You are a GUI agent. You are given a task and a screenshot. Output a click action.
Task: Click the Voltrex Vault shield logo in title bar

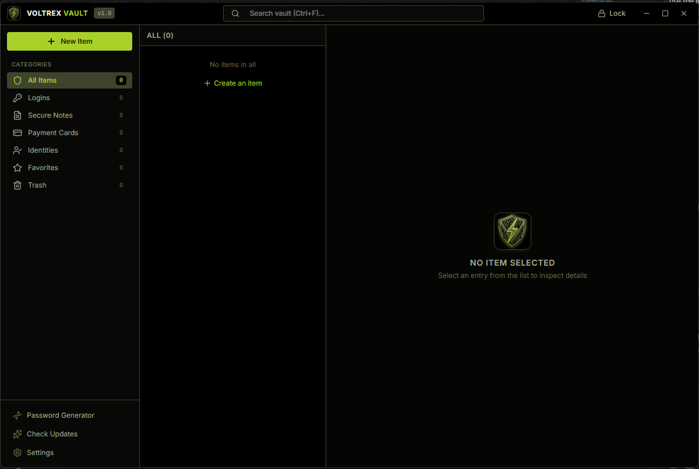[14, 13]
